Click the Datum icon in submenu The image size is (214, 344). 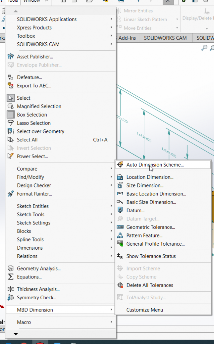point(120,210)
